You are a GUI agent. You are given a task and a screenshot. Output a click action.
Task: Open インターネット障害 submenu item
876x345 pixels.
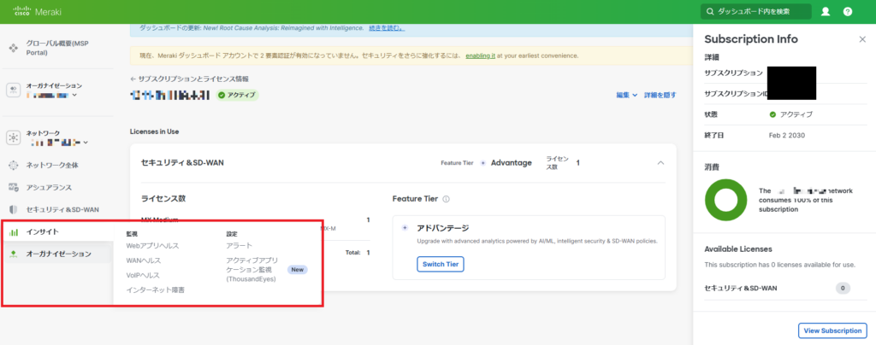click(x=156, y=289)
